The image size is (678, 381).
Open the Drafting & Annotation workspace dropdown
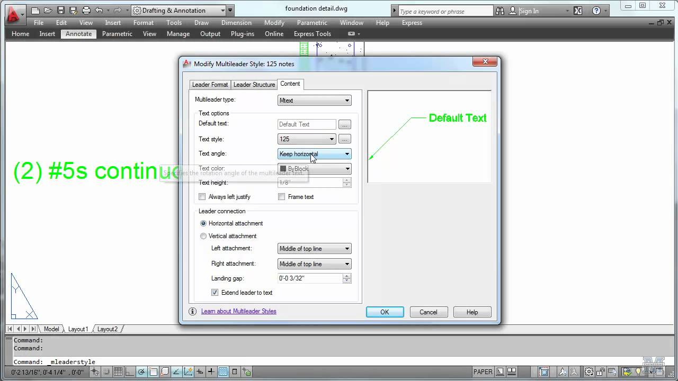point(178,11)
